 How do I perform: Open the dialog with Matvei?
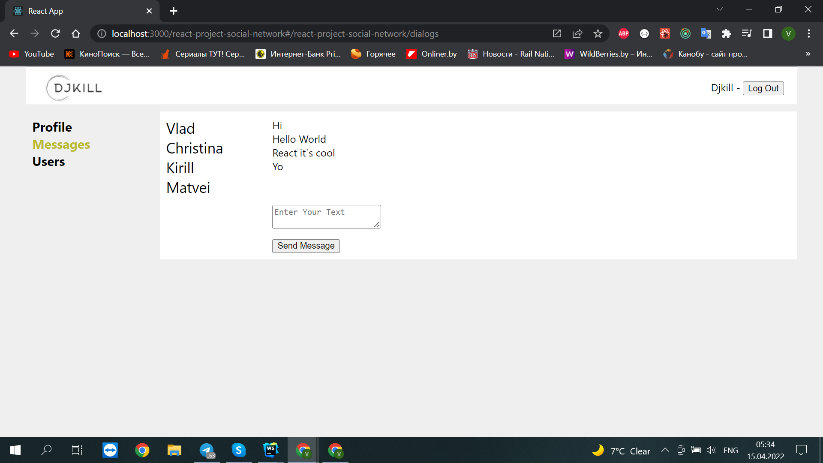click(x=188, y=188)
